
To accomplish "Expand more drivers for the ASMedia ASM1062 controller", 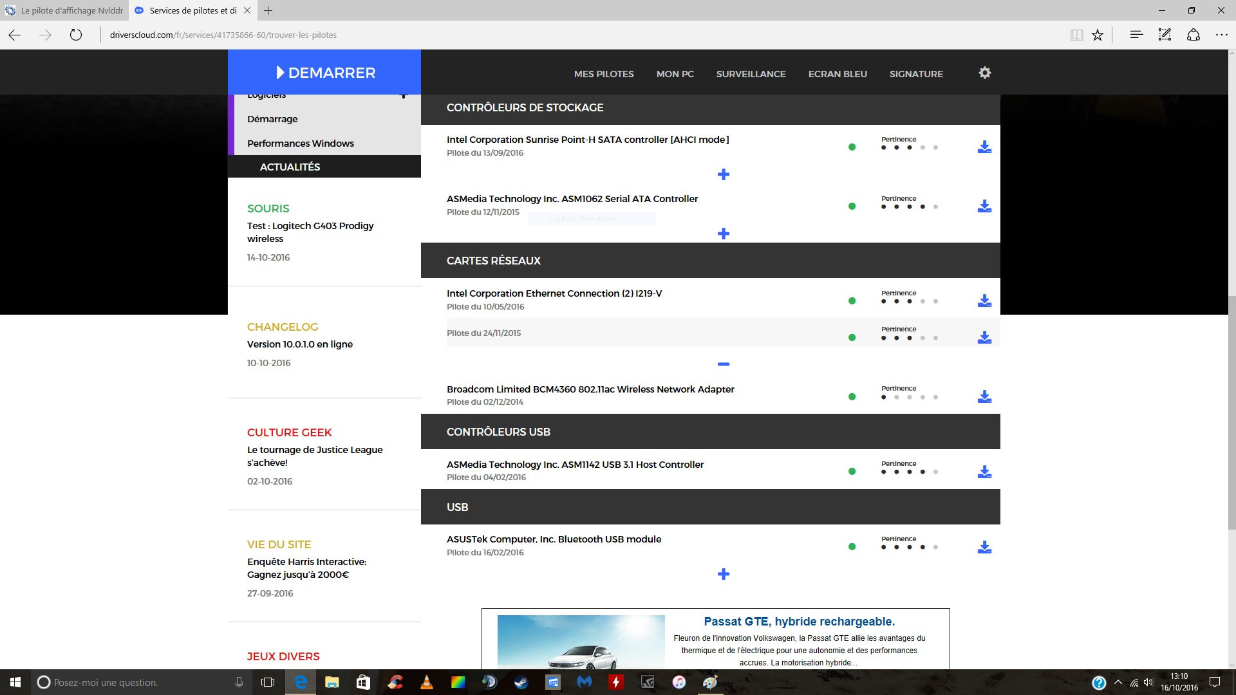I will pyautogui.click(x=724, y=234).
